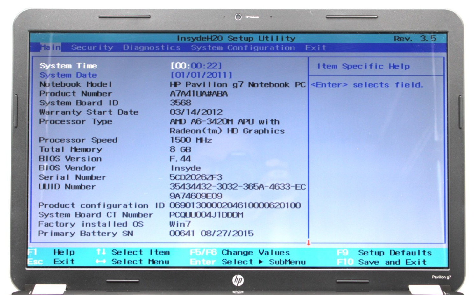Click the System Board CT Number label
The height and width of the screenshot is (295, 475).
point(96,215)
